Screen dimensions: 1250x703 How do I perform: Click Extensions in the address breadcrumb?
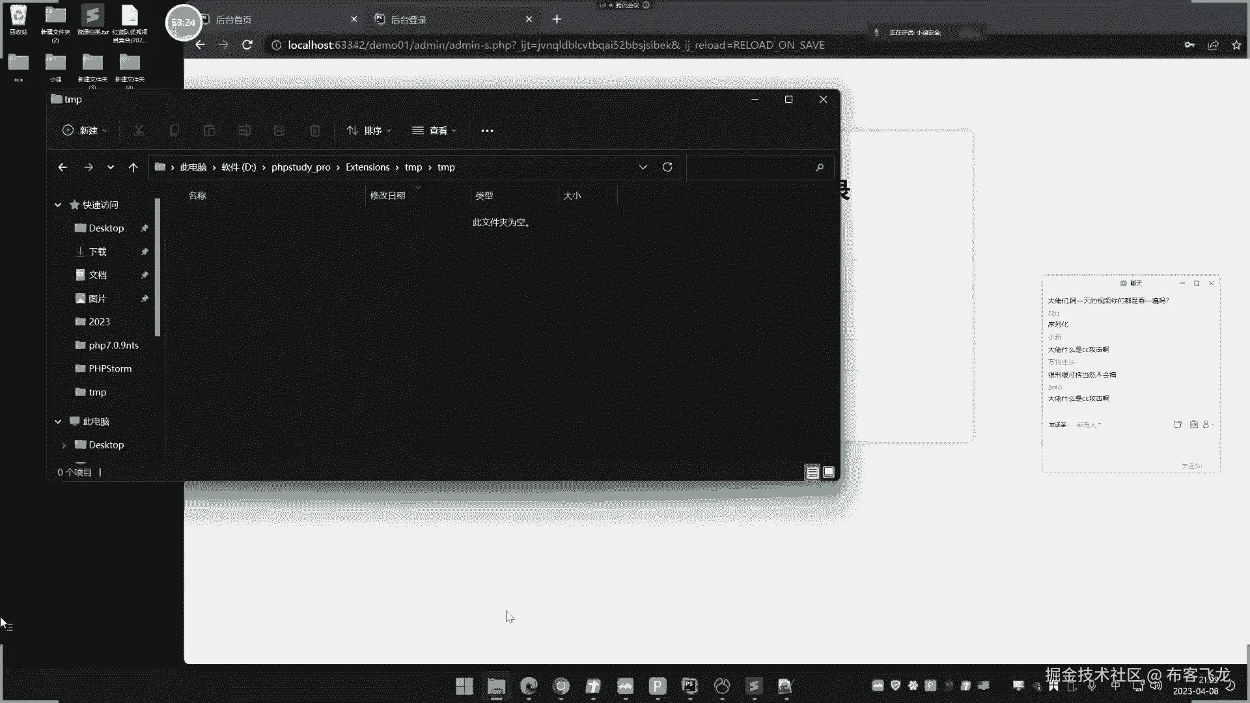click(x=367, y=167)
